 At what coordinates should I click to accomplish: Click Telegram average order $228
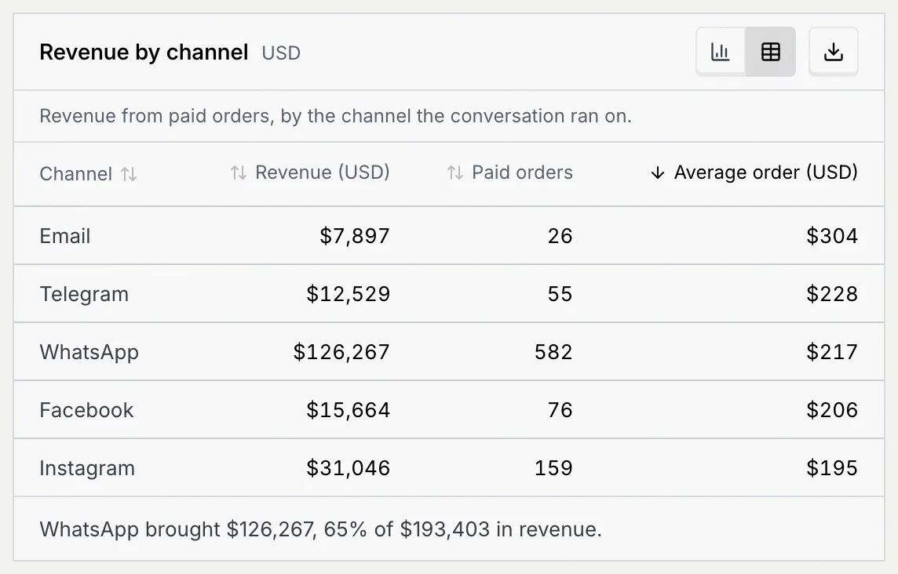tap(831, 293)
